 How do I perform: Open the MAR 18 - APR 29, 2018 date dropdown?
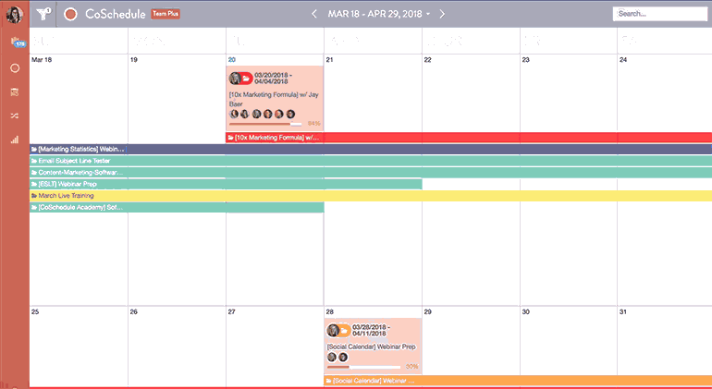point(379,14)
